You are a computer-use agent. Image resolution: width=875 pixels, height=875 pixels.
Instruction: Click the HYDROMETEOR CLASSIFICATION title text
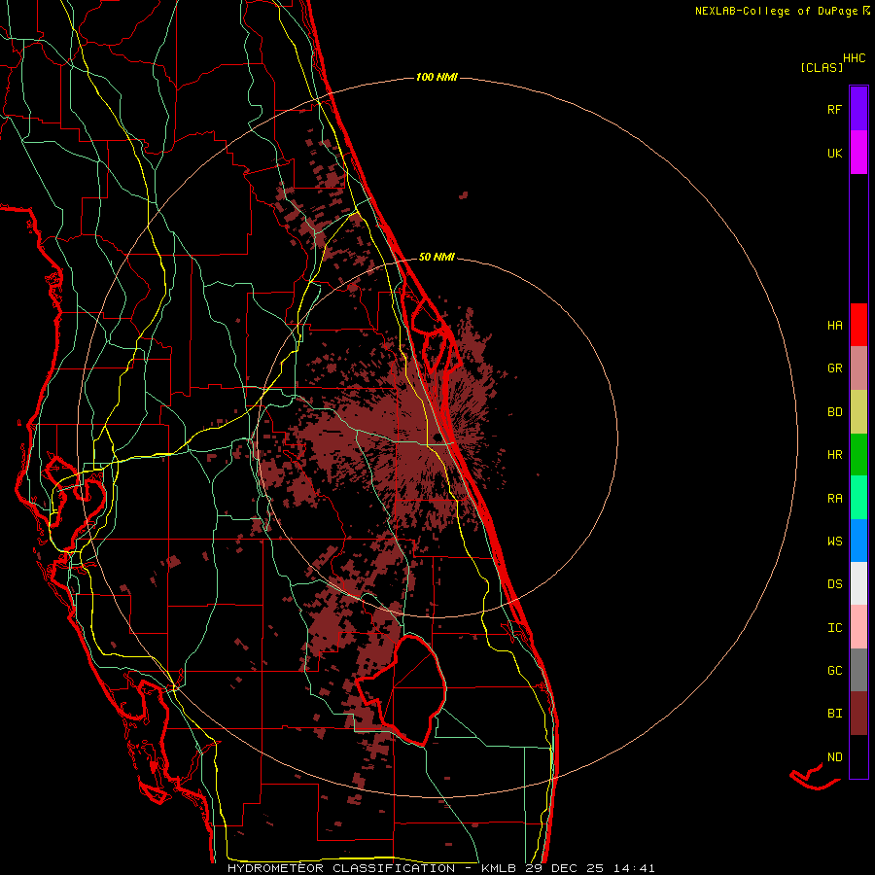[341, 868]
